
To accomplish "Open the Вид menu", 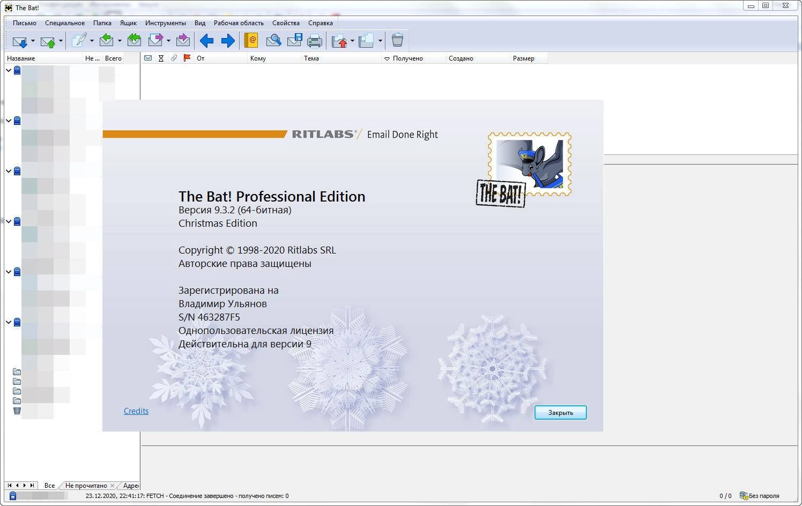I will pos(200,23).
